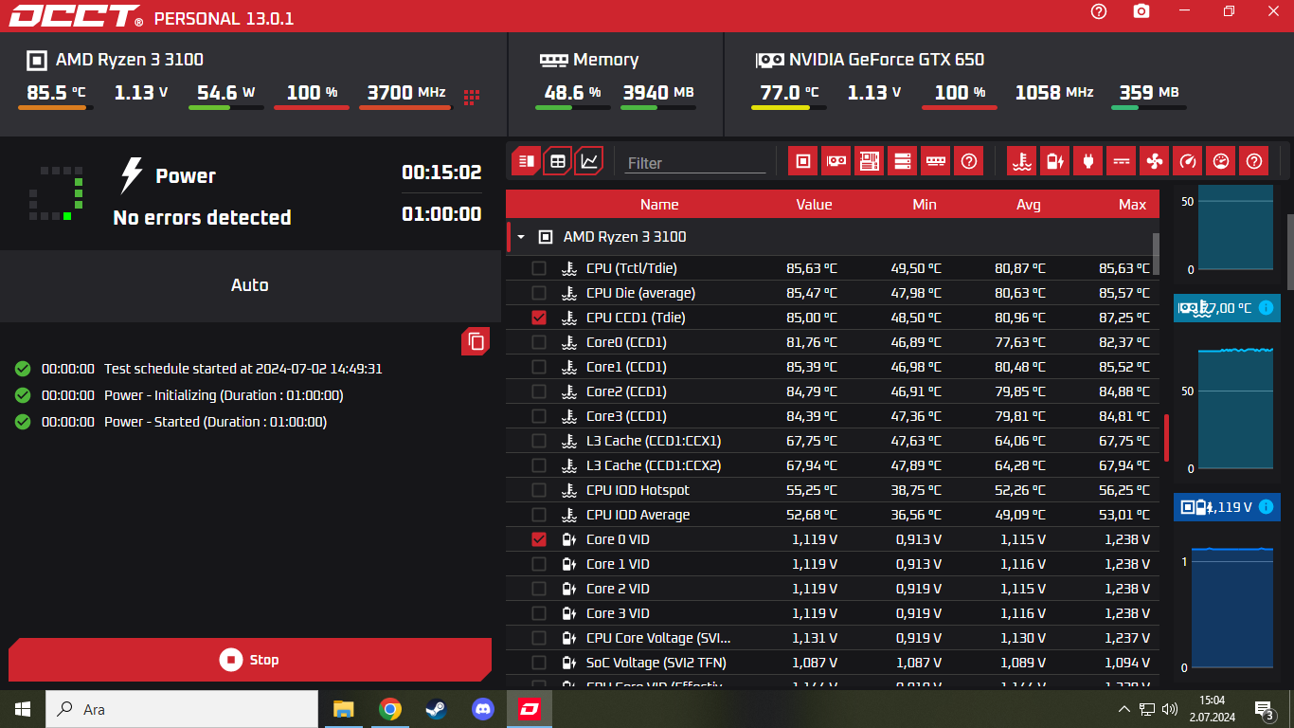1294x728 pixels.
Task: Stop the running Power test
Action: [250, 660]
